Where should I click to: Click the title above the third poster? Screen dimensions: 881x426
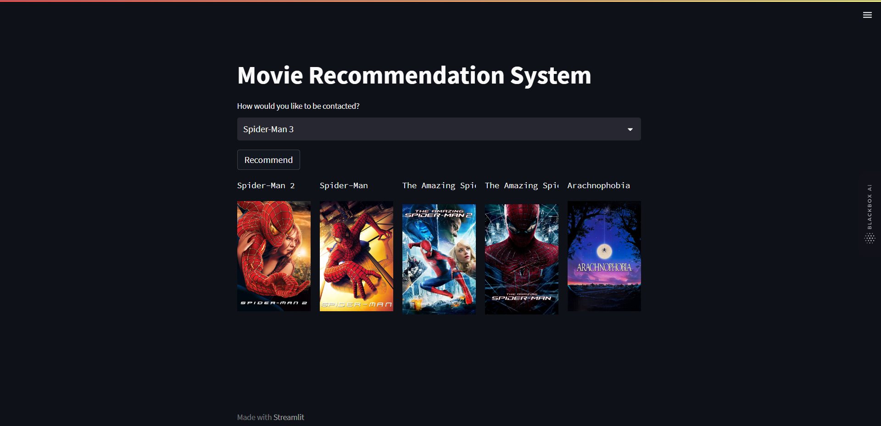(x=439, y=185)
